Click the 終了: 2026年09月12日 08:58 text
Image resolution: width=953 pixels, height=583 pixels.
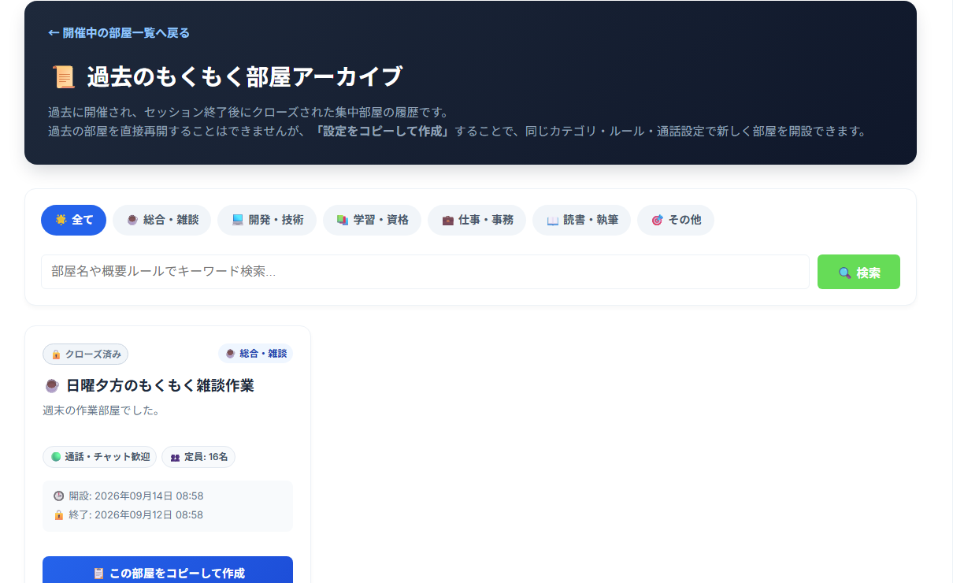136,515
